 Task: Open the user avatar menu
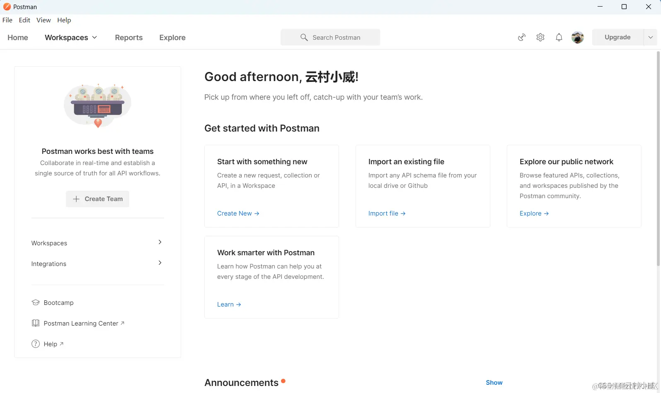[578, 37]
